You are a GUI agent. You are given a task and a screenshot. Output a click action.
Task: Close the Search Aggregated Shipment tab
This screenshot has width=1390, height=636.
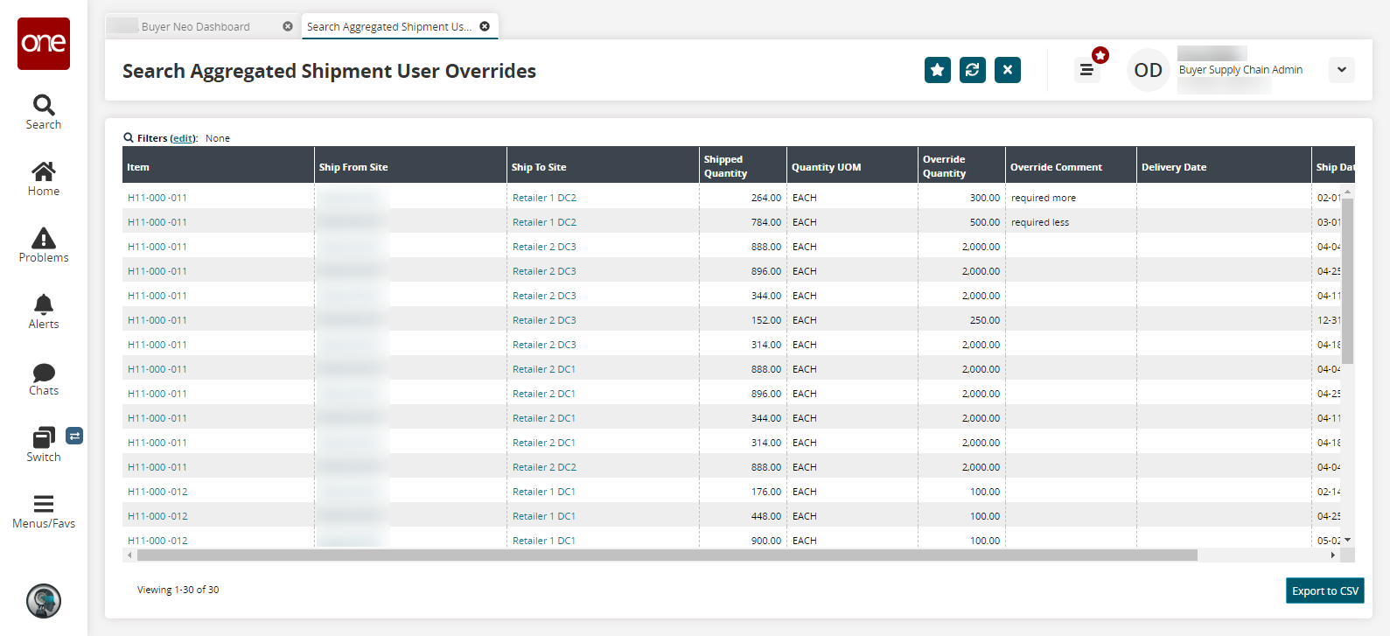click(x=485, y=26)
